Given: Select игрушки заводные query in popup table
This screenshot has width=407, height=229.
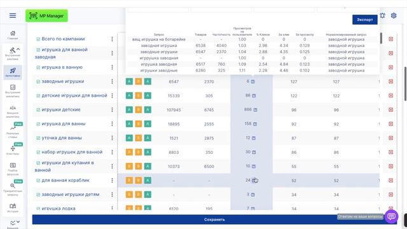Looking at the screenshot, I should [x=159, y=71].
